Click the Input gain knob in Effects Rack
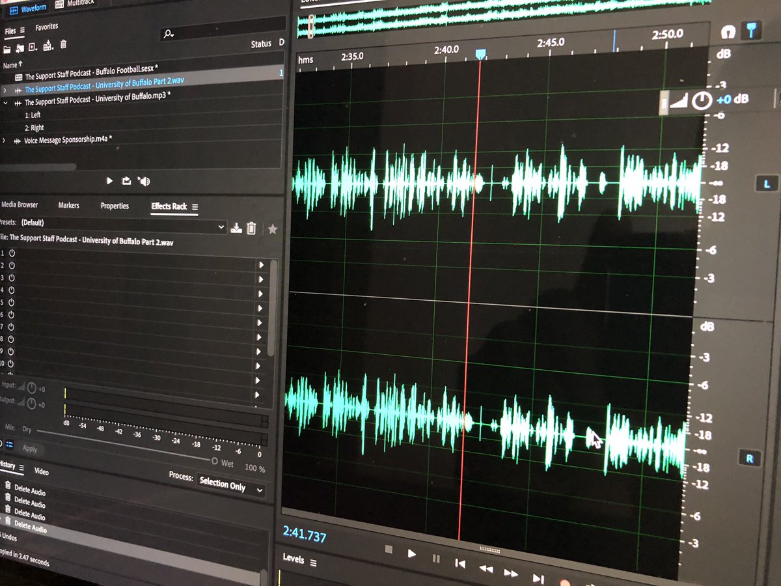Image resolution: width=781 pixels, height=586 pixels. coord(31,389)
